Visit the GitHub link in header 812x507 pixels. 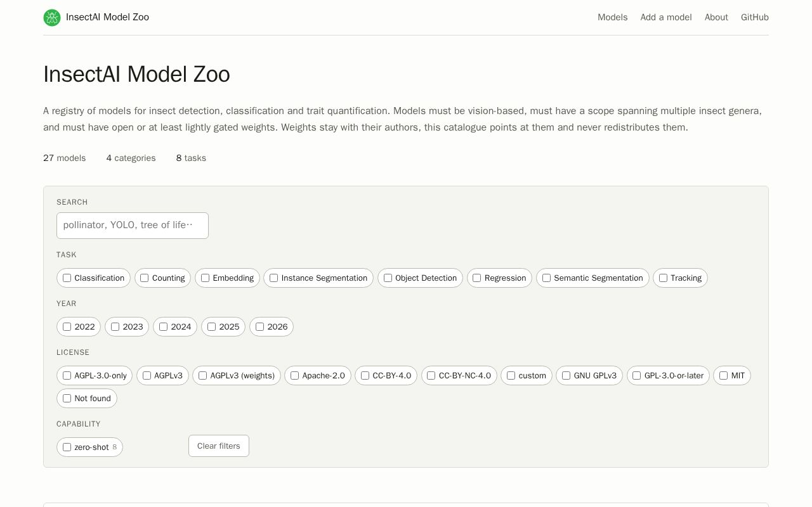[755, 18]
